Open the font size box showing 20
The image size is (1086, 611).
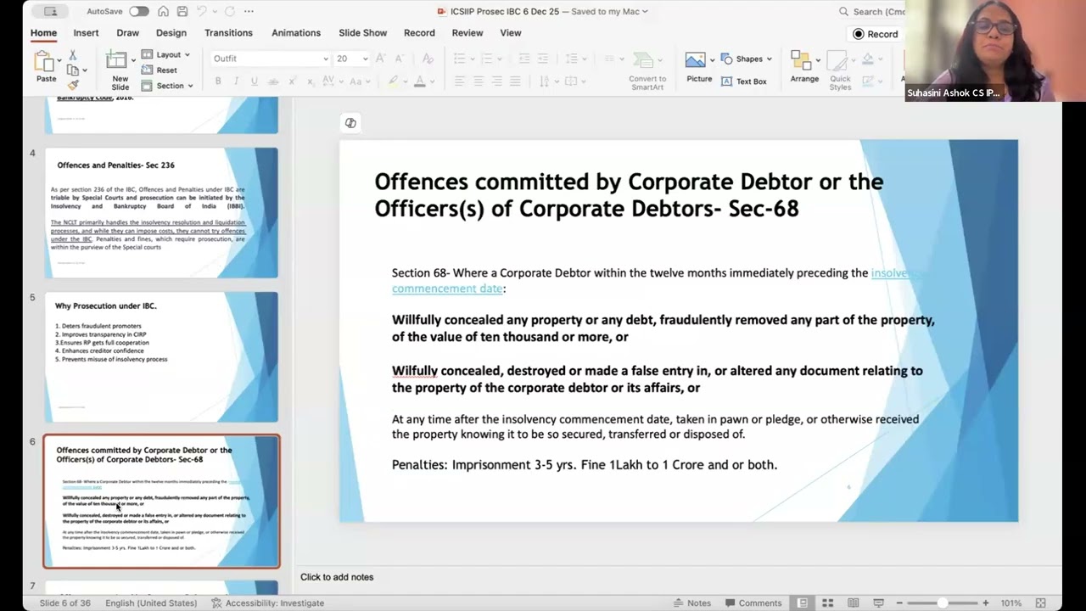(351, 59)
